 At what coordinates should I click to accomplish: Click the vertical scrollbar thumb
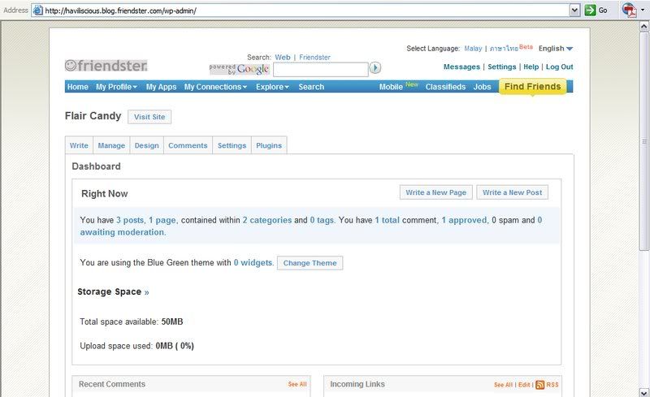click(643, 141)
